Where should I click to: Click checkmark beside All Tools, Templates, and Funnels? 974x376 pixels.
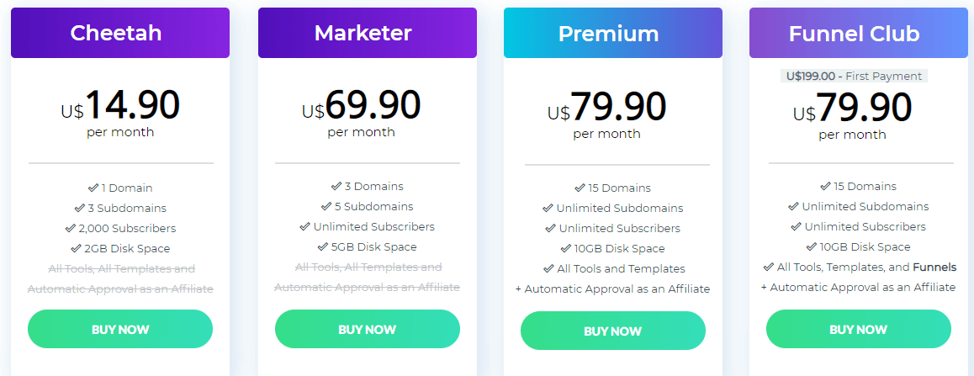tap(768, 267)
